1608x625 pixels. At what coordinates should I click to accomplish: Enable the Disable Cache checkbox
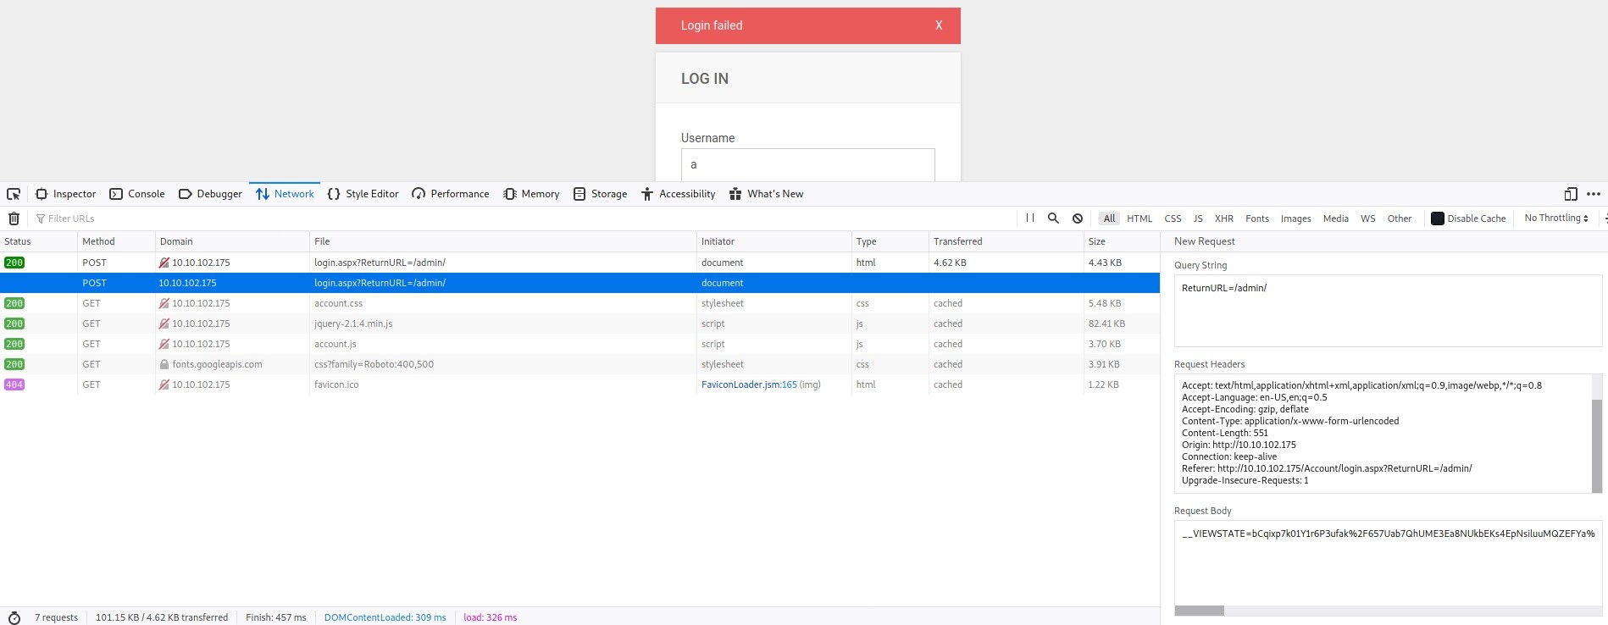[x=1437, y=218]
